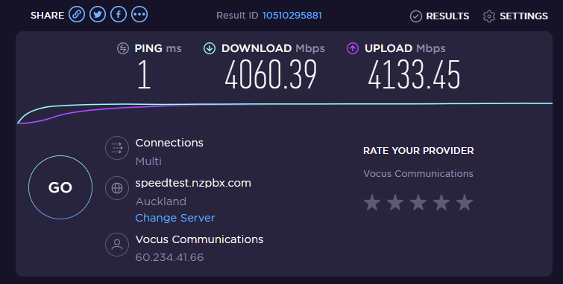Viewport: 563px width, 284px height.
Task: Share result on Facebook
Action: [119, 15]
